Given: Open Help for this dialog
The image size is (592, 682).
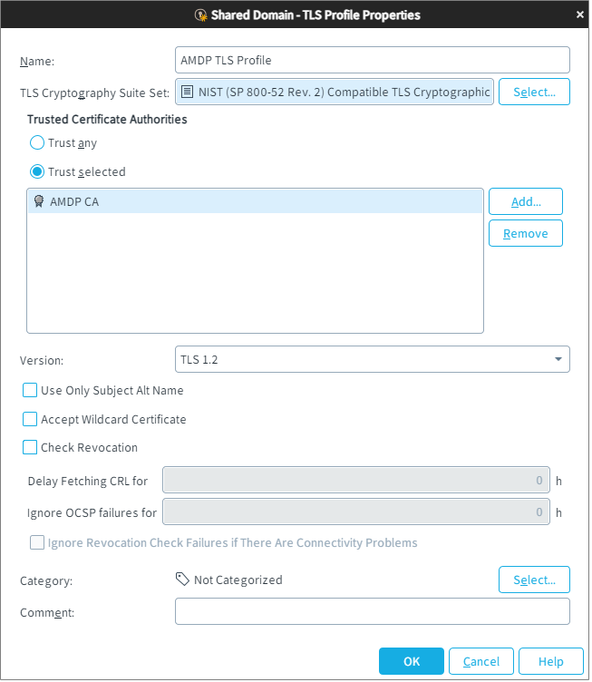Looking at the screenshot, I should (550, 661).
